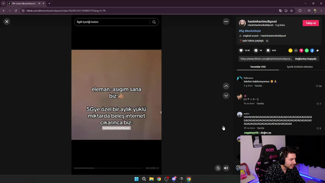Open the three-dot more options menu
Image resolution: width=325 pixels, height=183 pixels.
[226, 22]
